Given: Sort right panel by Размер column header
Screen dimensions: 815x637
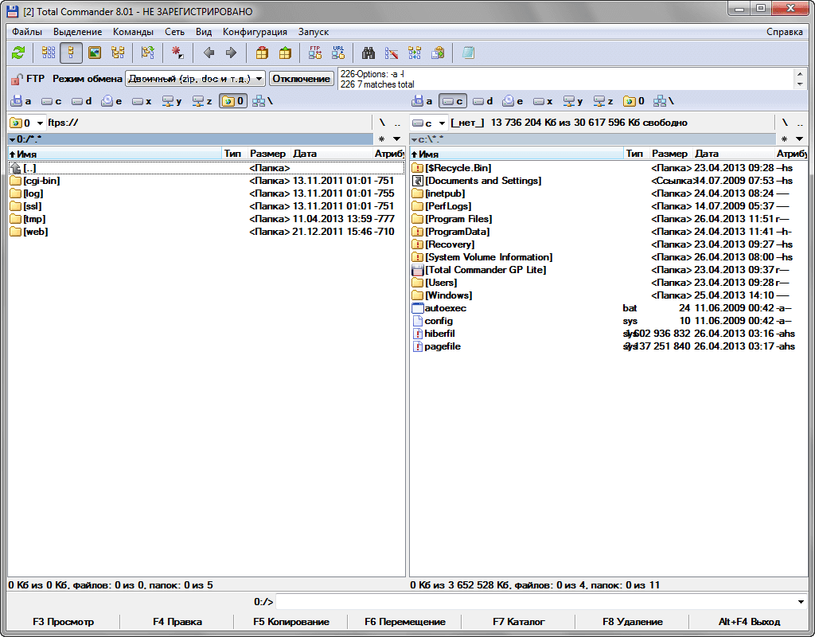Looking at the screenshot, I should [669, 154].
